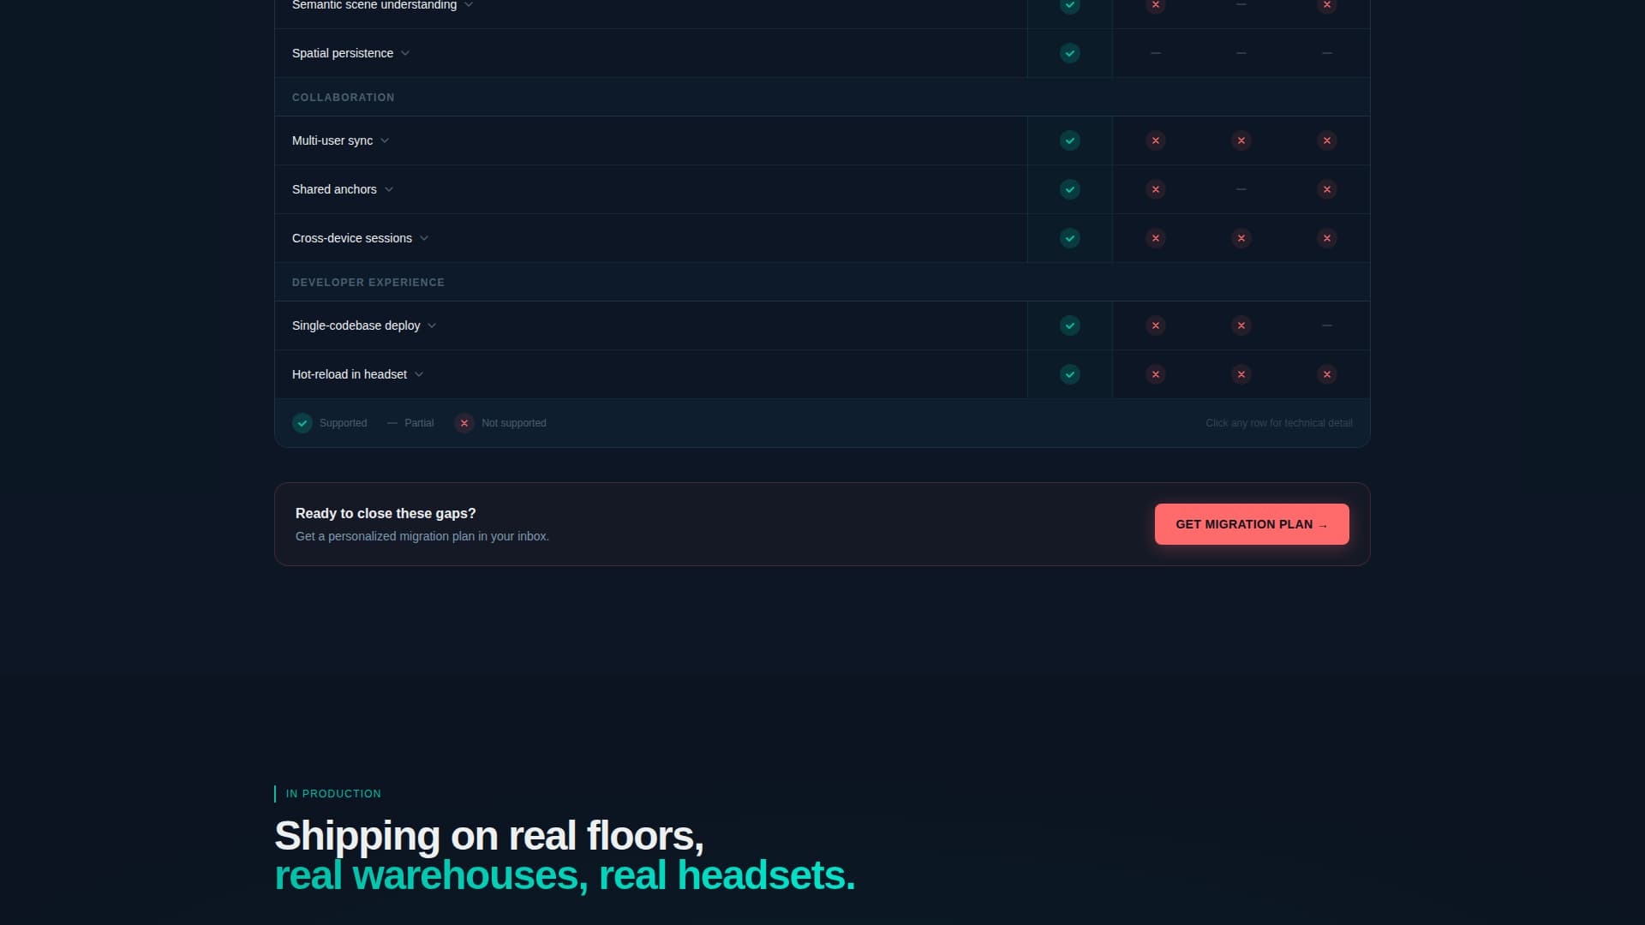Viewport: 1645px width, 925px height.
Task: Expand the Shared anchors row details
Action: pos(390,189)
